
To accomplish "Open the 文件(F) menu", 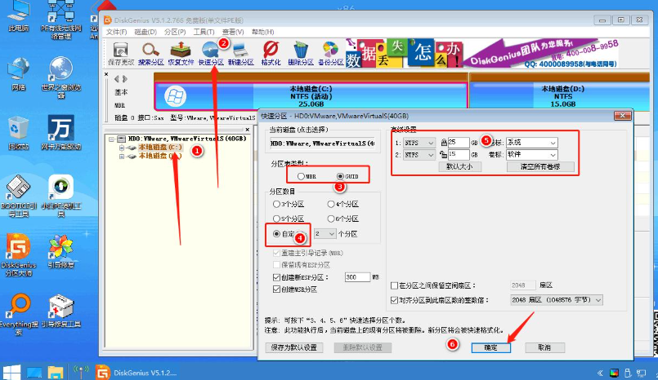I will pyautogui.click(x=116, y=32).
